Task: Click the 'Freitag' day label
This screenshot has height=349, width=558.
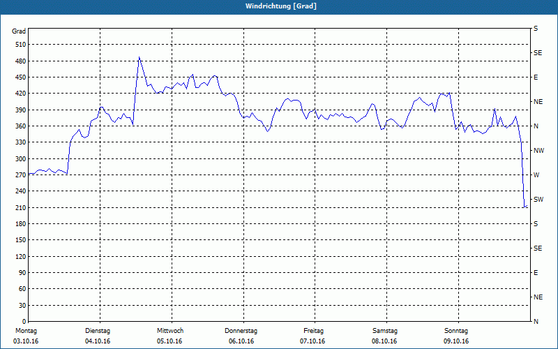Action: (313, 331)
